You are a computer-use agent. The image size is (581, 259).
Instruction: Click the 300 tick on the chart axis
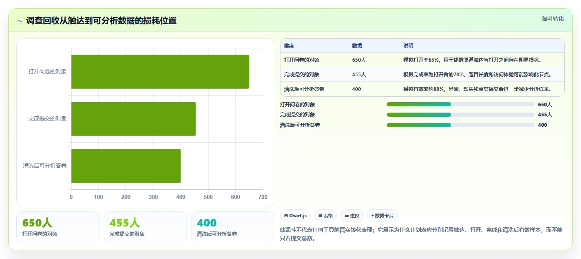tap(153, 197)
